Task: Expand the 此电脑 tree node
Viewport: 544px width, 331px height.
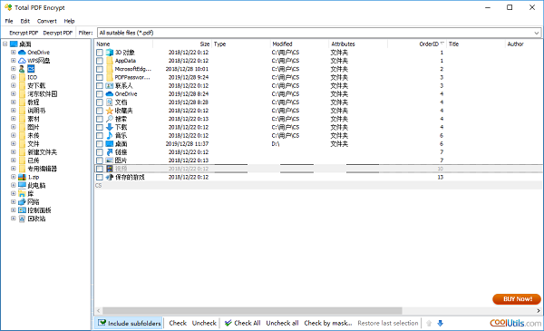Action: pyautogui.click(x=14, y=185)
